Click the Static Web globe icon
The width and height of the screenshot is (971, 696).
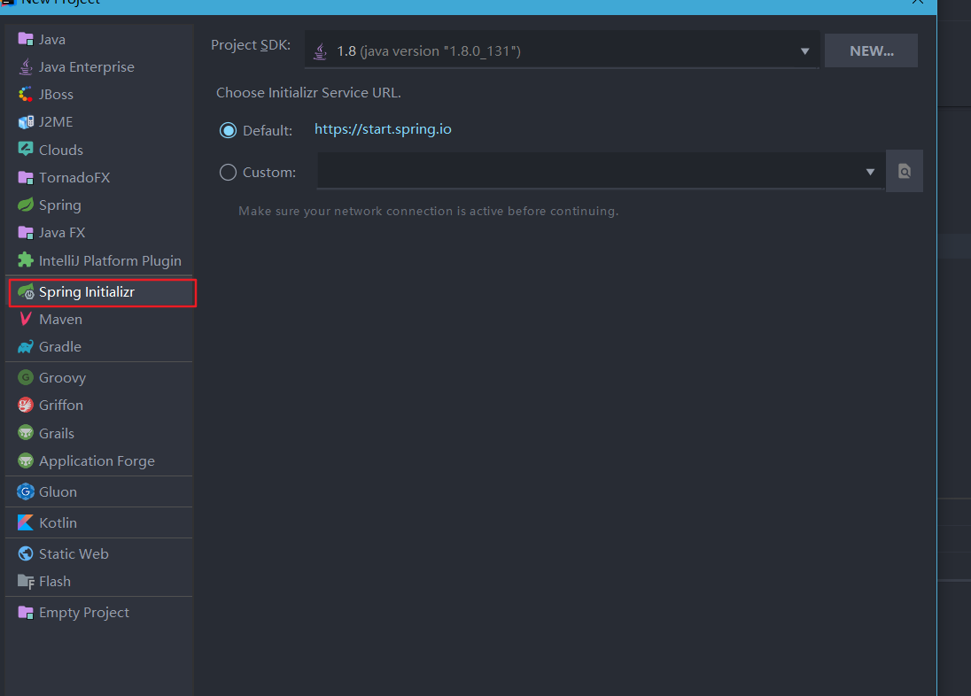(26, 553)
